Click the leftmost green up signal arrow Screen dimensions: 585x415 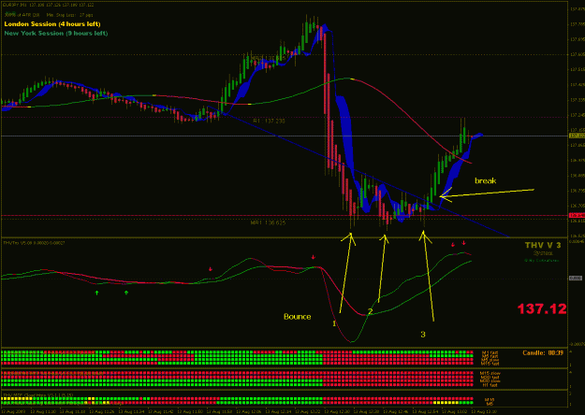coord(97,293)
